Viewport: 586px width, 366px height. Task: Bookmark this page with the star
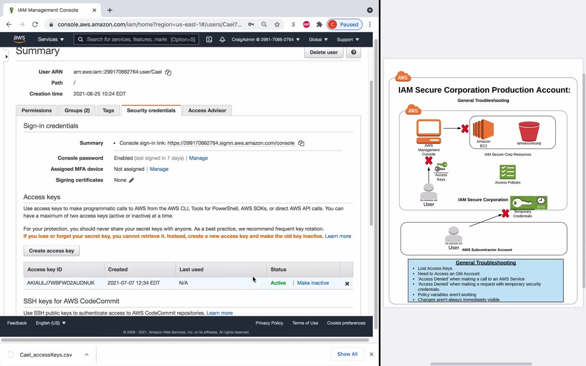point(277,24)
